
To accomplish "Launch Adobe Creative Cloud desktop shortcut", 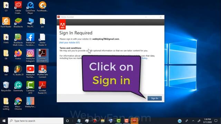I will 18,8.
